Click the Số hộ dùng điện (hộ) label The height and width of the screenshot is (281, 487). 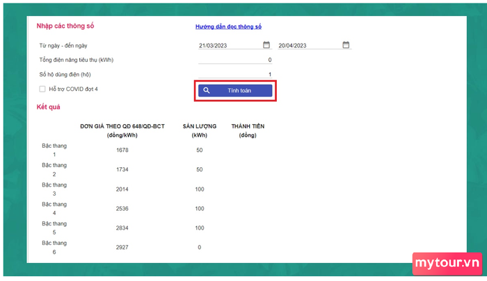pyautogui.click(x=65, y=74)
